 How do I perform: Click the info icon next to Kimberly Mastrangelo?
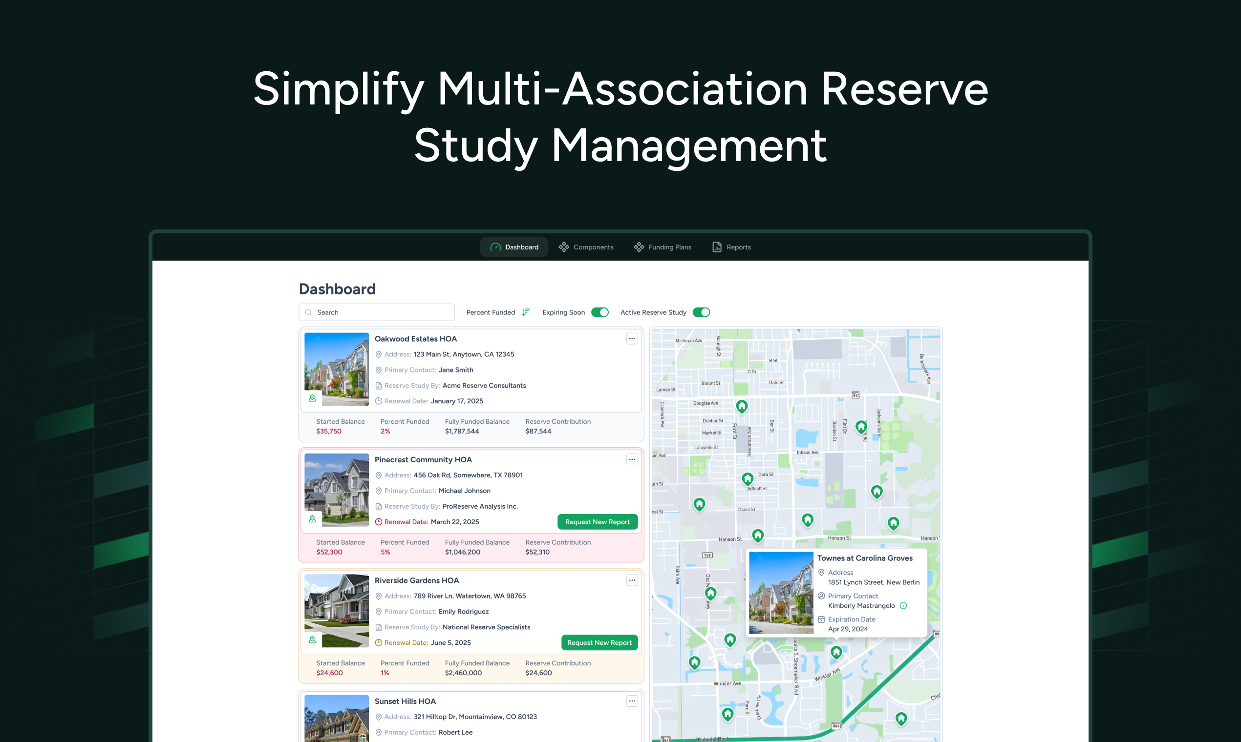tap(903, 605)
